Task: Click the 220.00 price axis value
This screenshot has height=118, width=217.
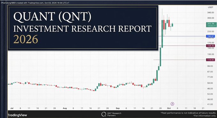Action: coord(211,31)
